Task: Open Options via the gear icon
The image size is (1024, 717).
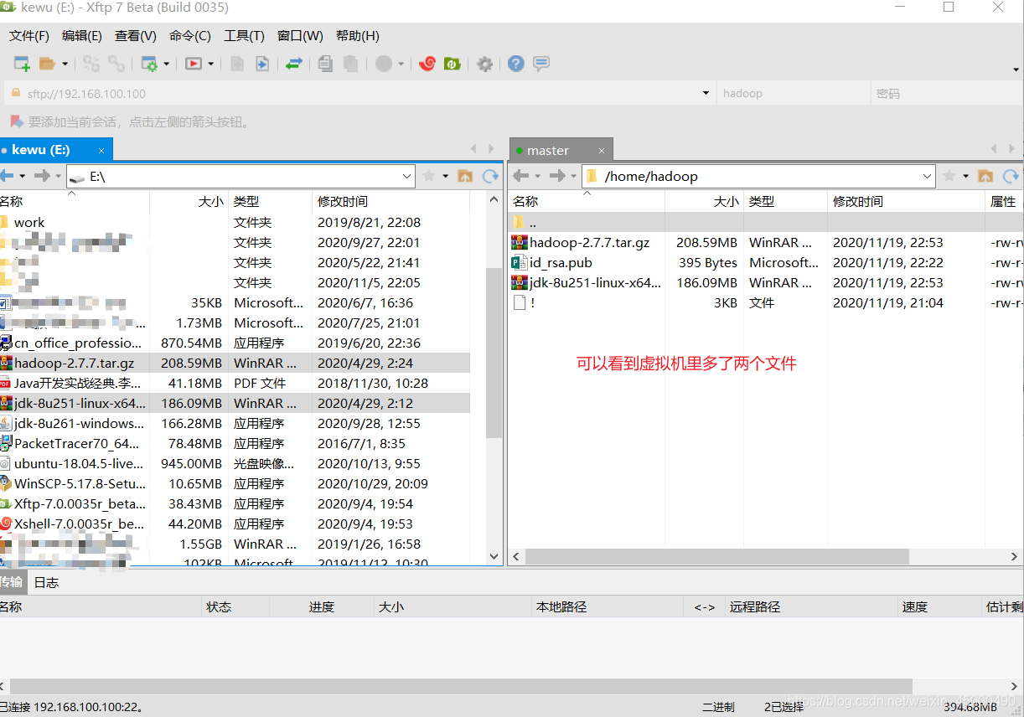Action: (x=484, y=64)
